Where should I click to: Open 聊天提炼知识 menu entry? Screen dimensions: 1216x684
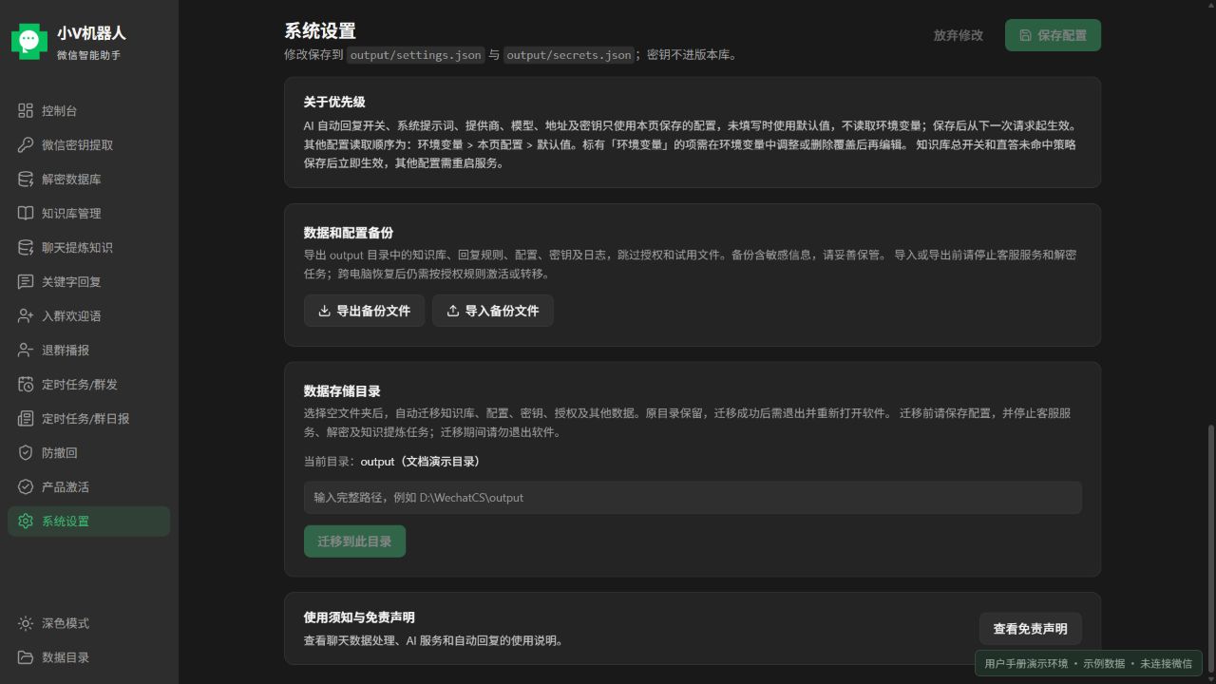(89, 248)
